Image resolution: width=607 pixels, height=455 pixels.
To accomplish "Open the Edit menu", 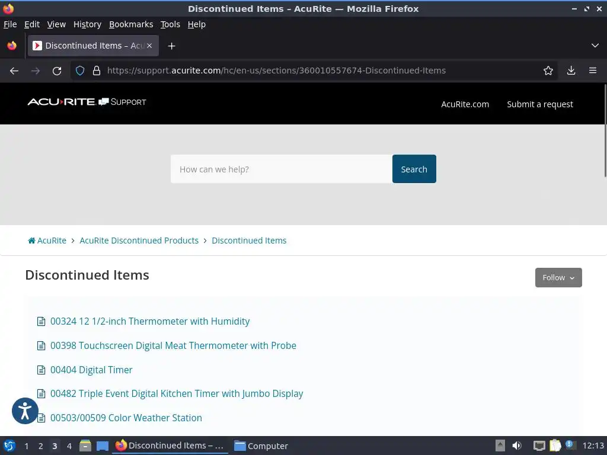I will point(32,24).
